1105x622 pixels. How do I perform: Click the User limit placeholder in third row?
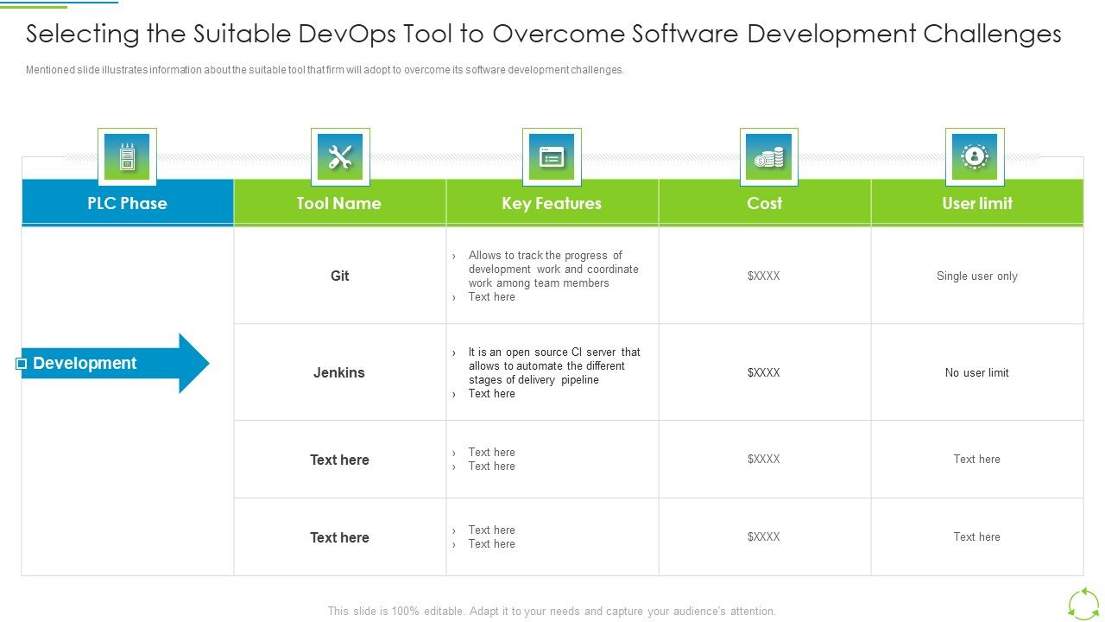pyautogui.click(x=977, y=459)
